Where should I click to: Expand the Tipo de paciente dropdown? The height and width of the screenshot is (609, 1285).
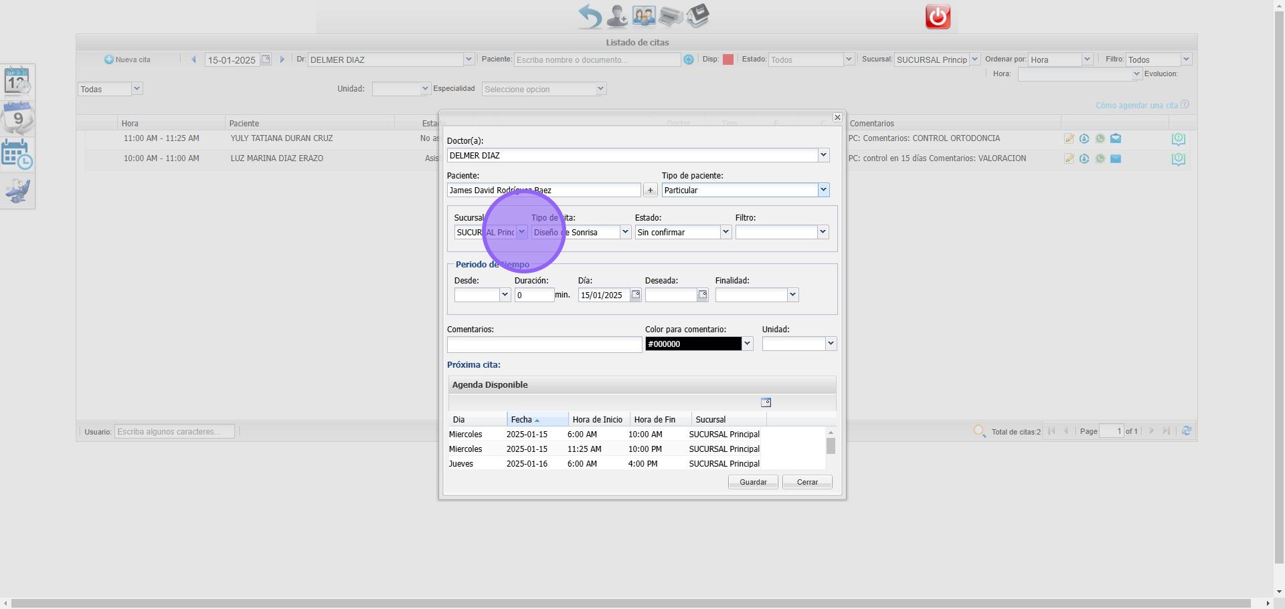tap(823, 191)
